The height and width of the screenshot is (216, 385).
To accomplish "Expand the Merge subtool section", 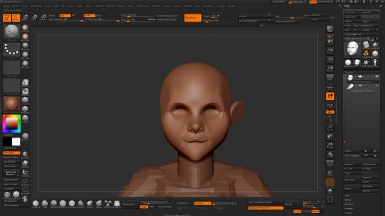I will [x=348, y=200].
